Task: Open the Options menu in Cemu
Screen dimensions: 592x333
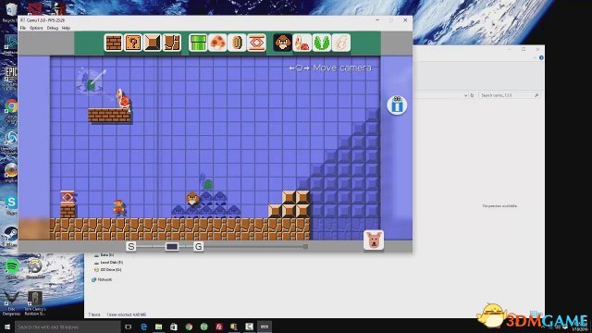Action: point(36,28)
